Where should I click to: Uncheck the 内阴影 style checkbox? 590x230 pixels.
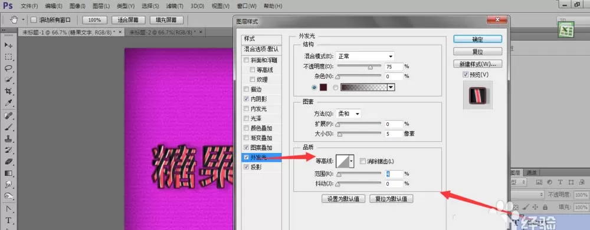pos(246,99)
